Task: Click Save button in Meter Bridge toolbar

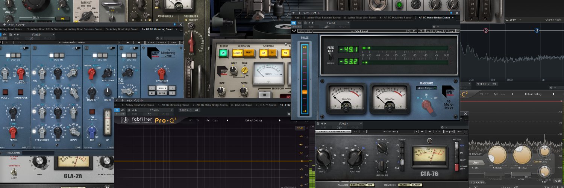Action: (x=450, y=31)
